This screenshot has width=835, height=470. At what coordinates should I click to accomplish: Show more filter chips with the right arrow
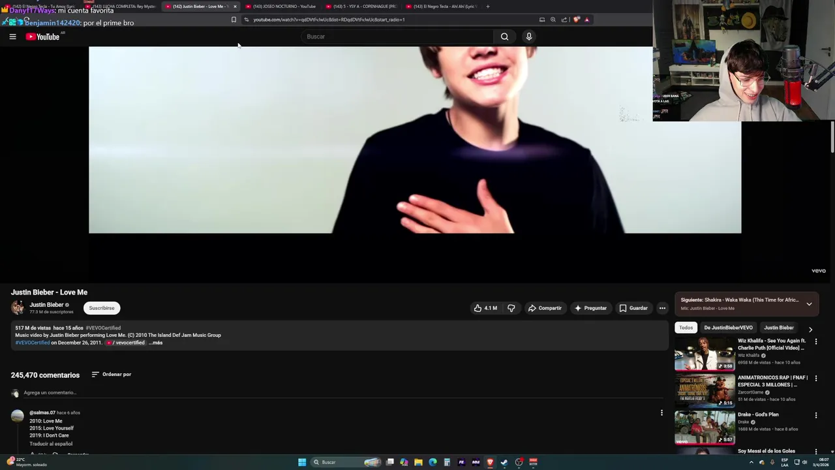[x=810, y=330]
